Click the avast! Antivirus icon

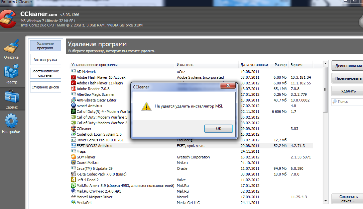[x=74, y=106]
